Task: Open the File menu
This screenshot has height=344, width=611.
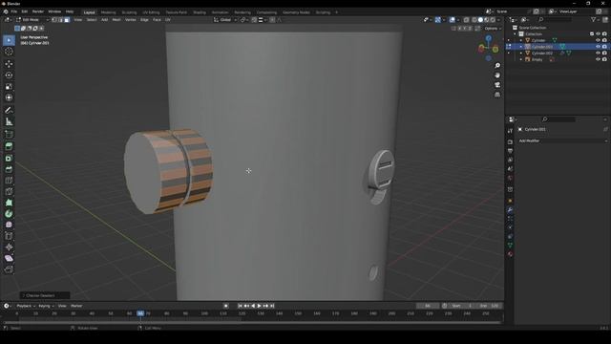Action: pyautogui.click(x=14, y=11)
